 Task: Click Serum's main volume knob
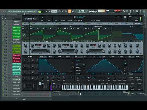(x=136, y=18)
